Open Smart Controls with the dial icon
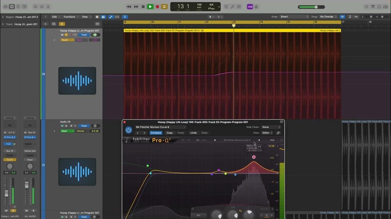This screenshot has height=219, width=391. click(x=35, y=7)
